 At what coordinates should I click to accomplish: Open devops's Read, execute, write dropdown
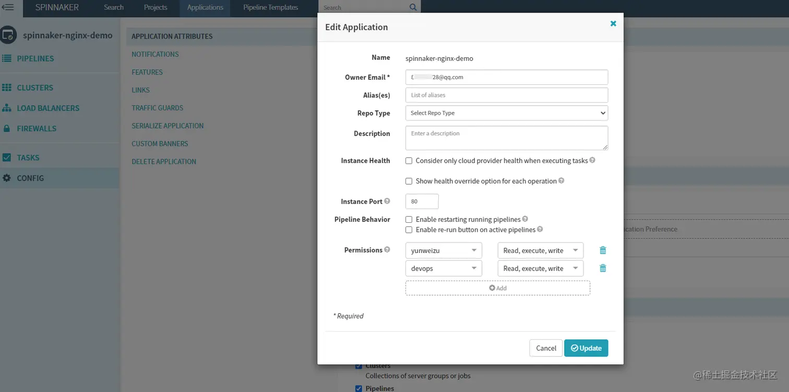point(541,268)
